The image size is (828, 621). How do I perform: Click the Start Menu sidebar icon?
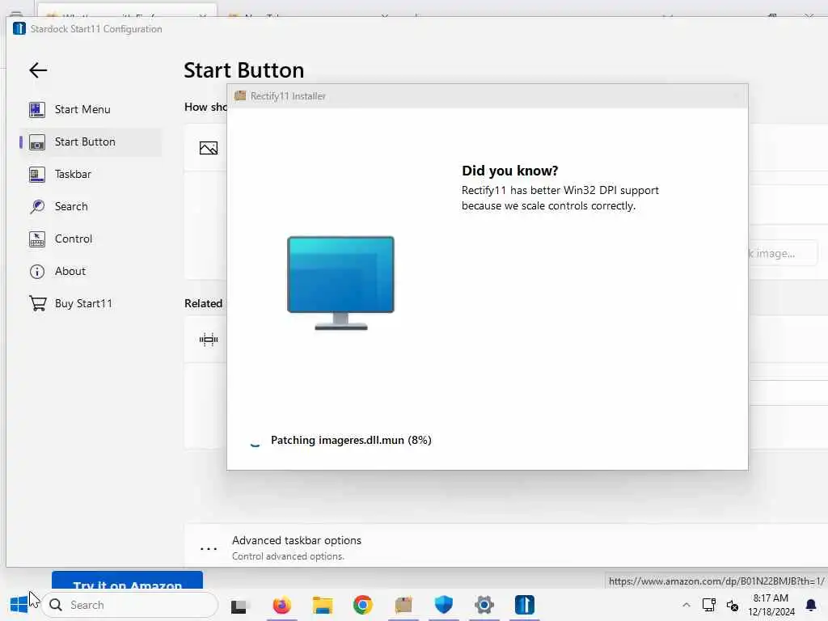tap(37, 109)
